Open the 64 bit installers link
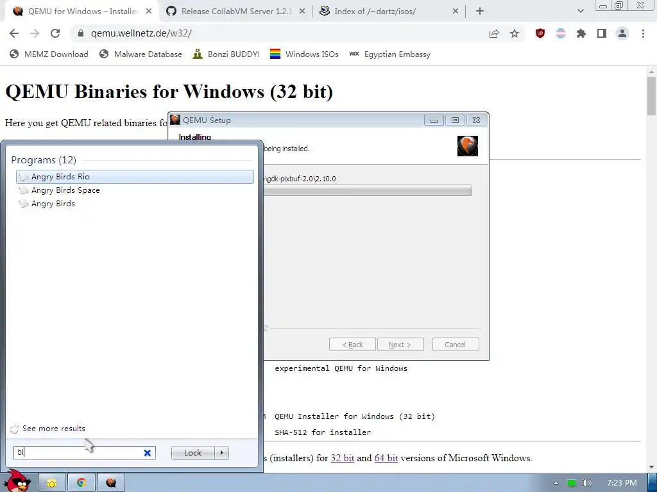The height and width of the screenshot is (492, 657). tap(386, 458)
